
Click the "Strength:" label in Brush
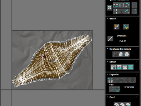pos(122,36)
